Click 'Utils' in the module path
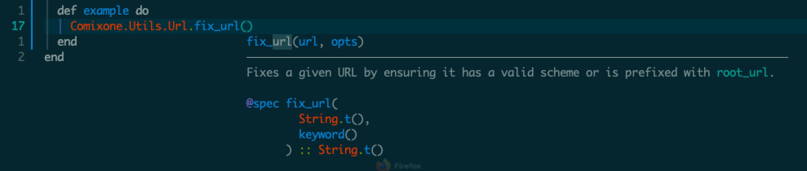The image size is (807, 171). coord(145,26)
